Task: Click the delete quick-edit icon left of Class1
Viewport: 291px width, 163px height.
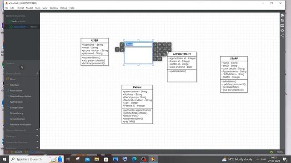Action: click(117, 49)
